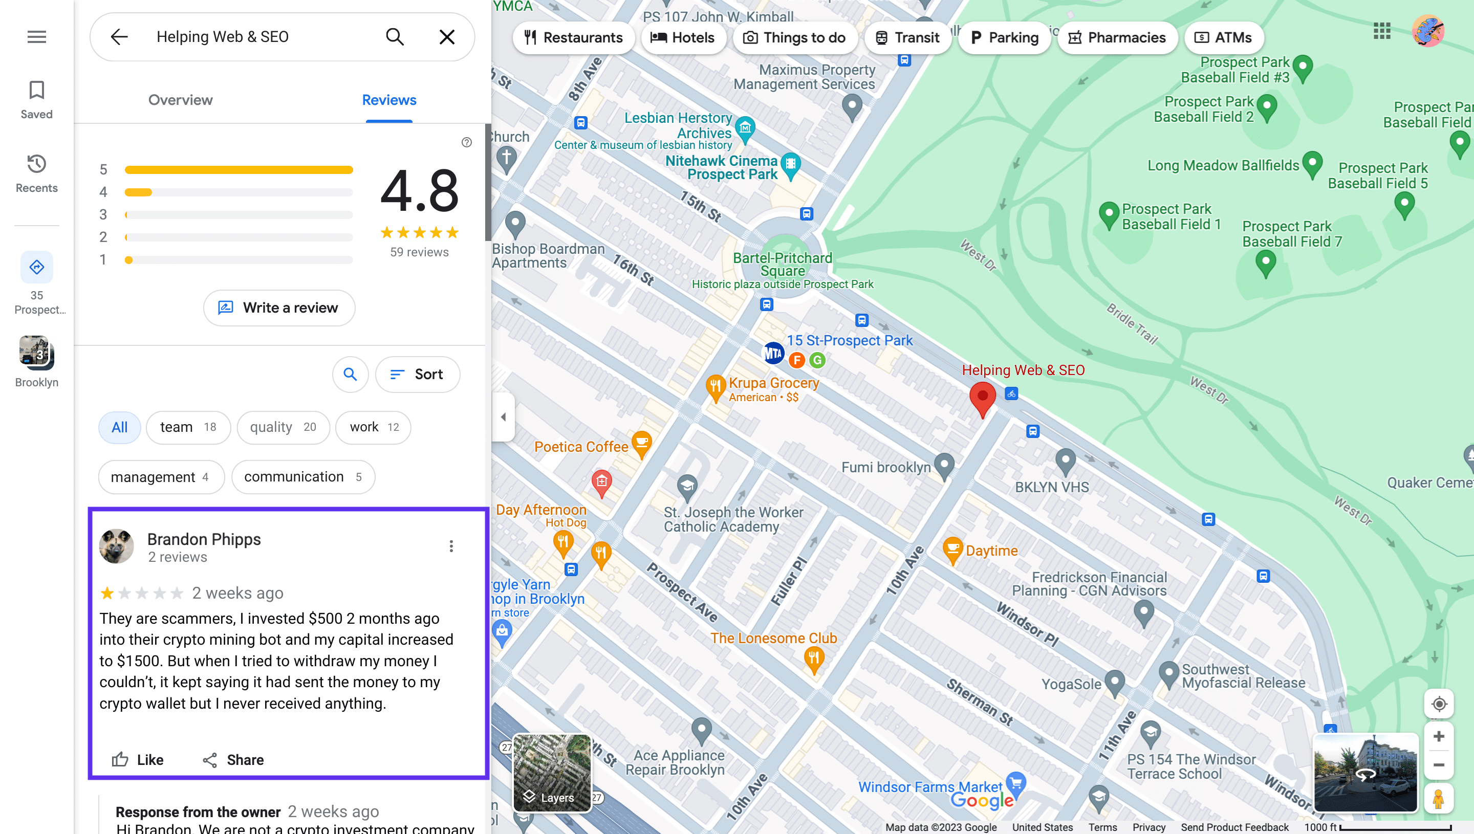Like Brandon Phipps' review
Screen dimensions: 1474x834
(138, 760)
